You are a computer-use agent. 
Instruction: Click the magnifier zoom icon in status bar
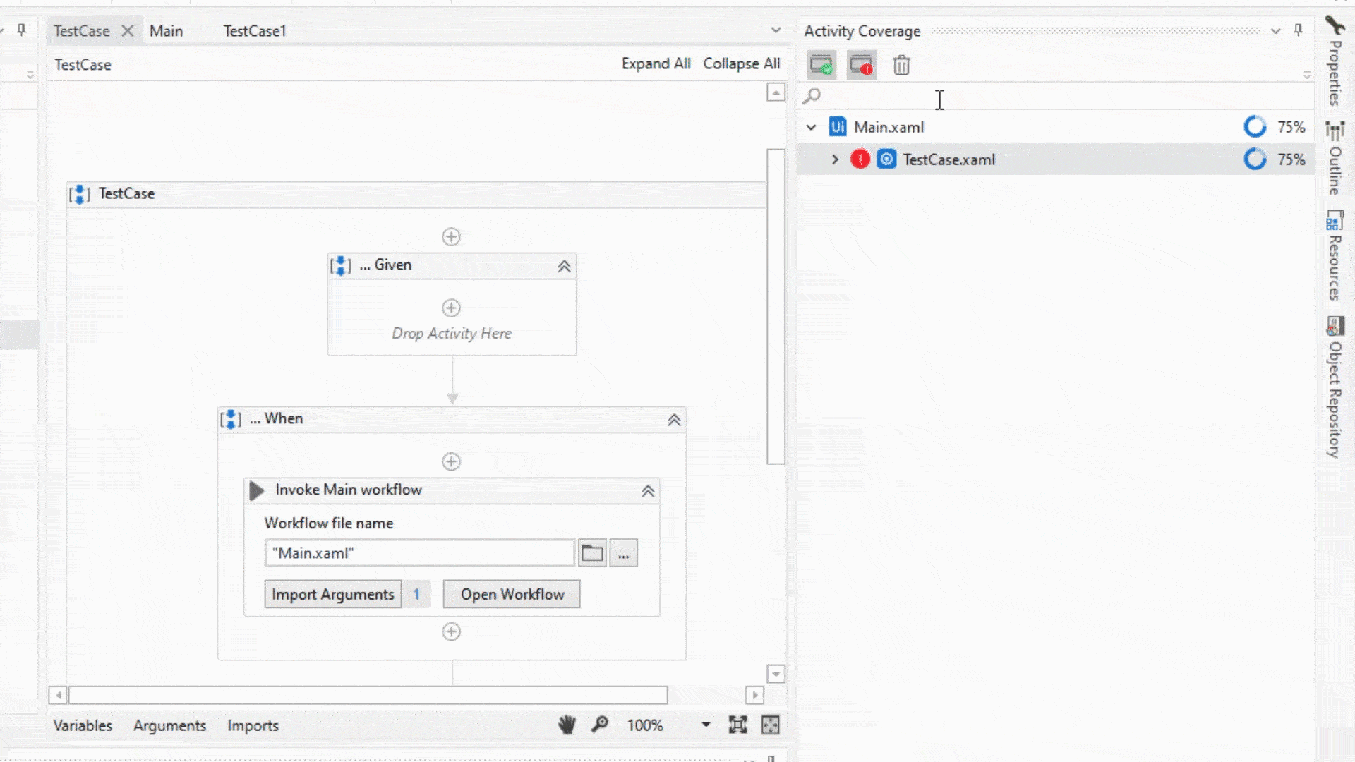pos(600,725)
